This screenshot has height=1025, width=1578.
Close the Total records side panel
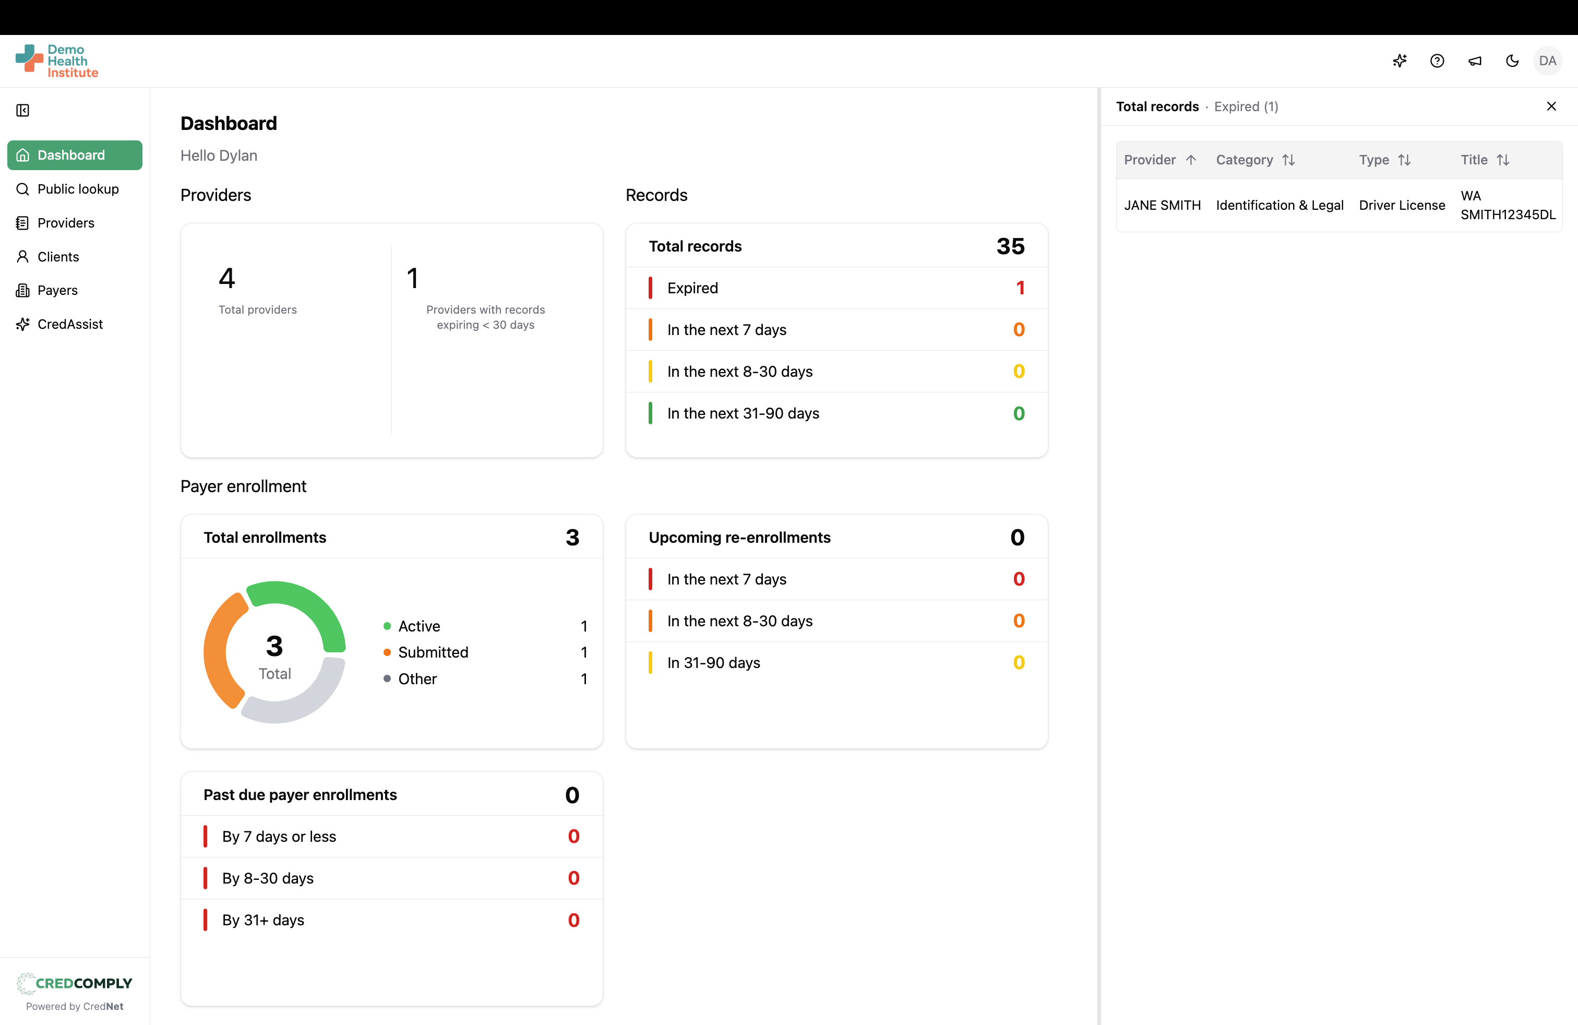[1551, 106]
